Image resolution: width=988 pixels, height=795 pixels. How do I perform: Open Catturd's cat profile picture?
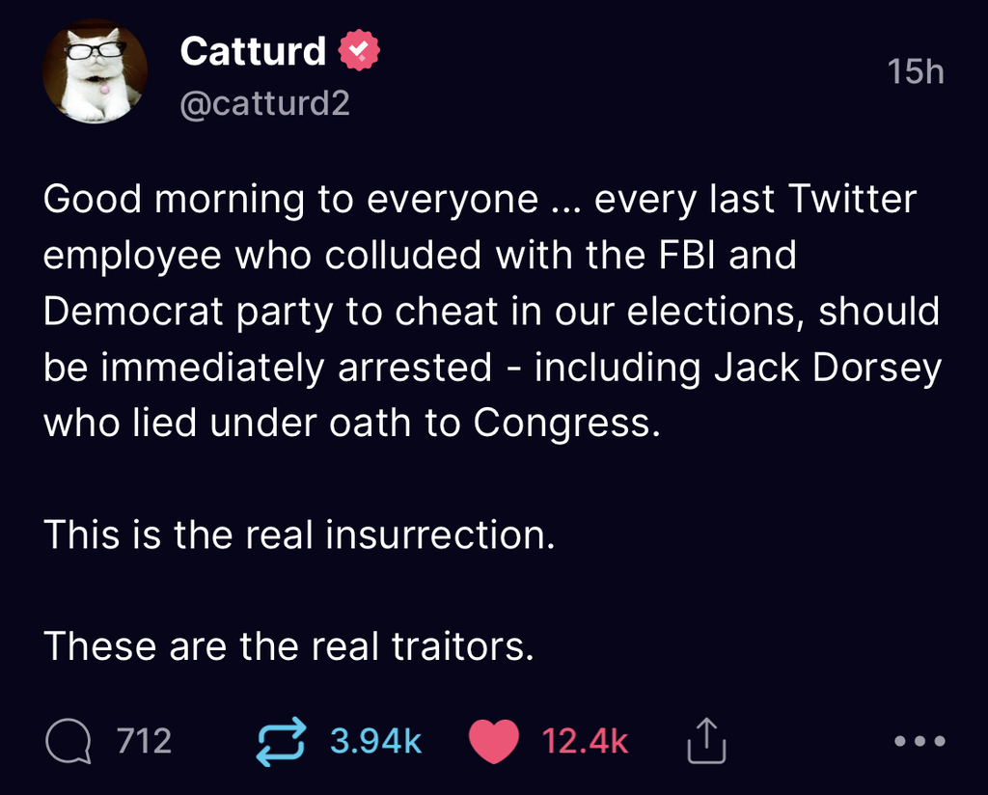95,72
